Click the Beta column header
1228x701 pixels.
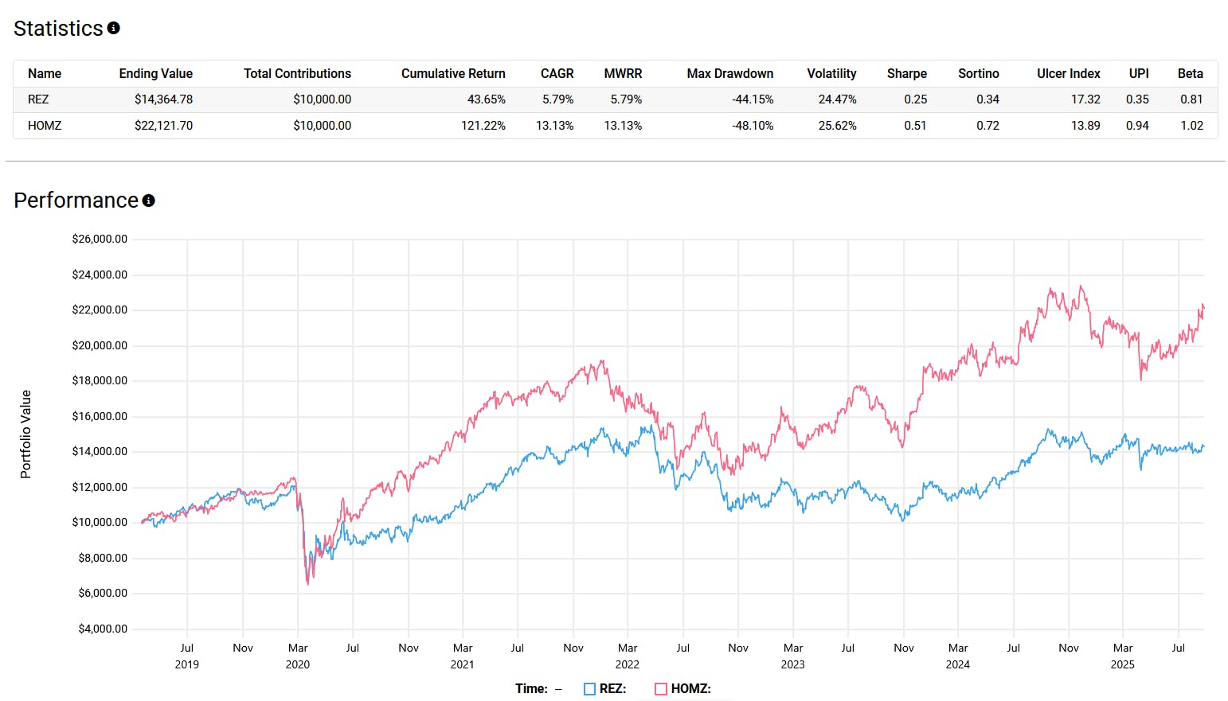click(x=1191, y=73)
